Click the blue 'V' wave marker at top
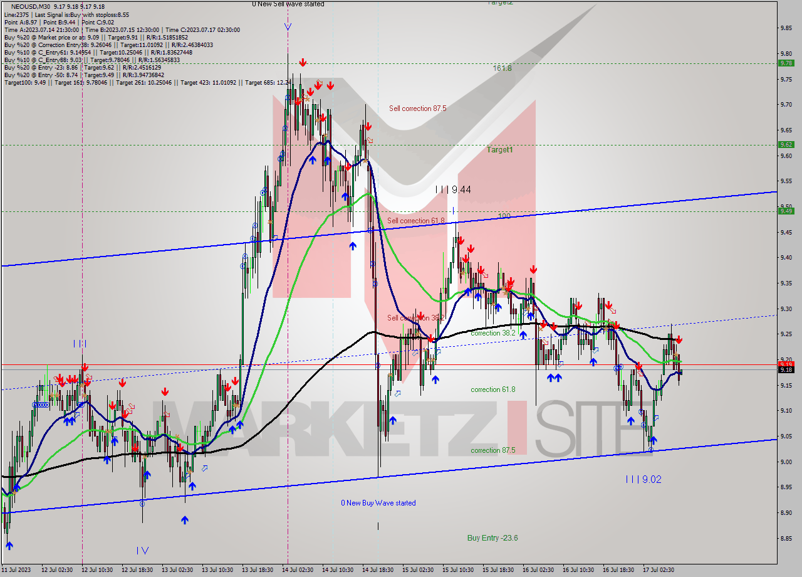This screenshot has height=577, width=802. coord(288,27)
